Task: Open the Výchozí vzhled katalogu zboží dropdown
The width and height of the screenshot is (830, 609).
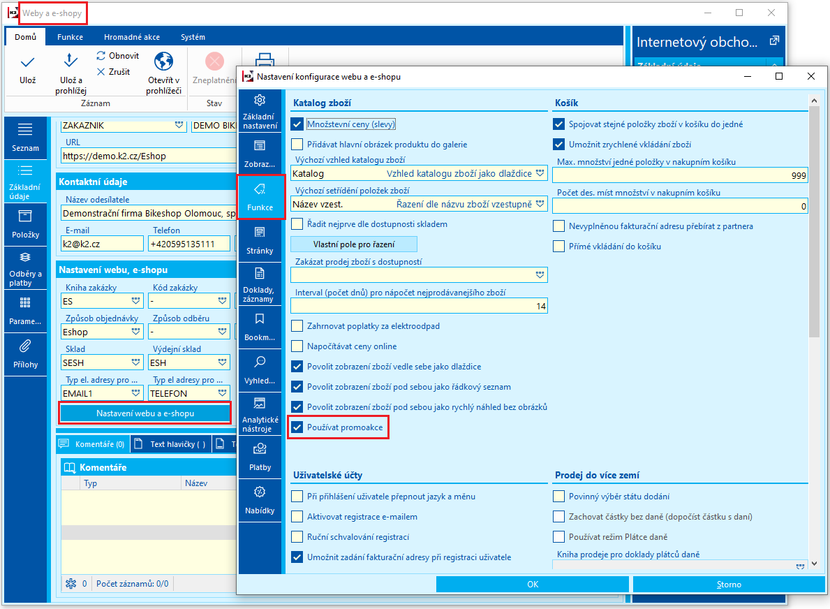Action: coord(540,173)
